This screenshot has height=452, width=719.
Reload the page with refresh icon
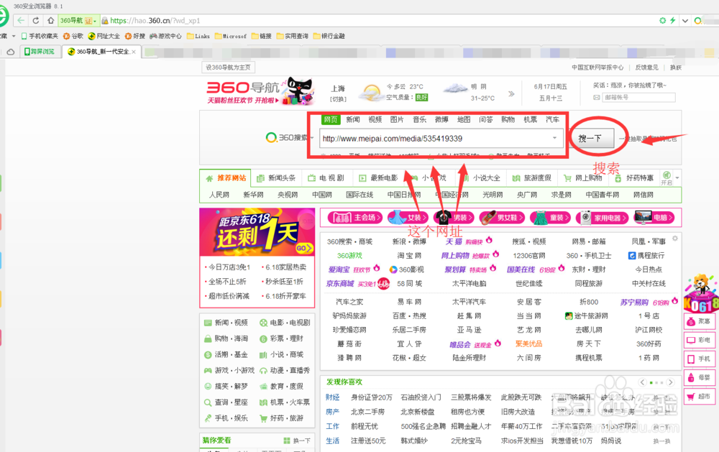pos(36,20)
